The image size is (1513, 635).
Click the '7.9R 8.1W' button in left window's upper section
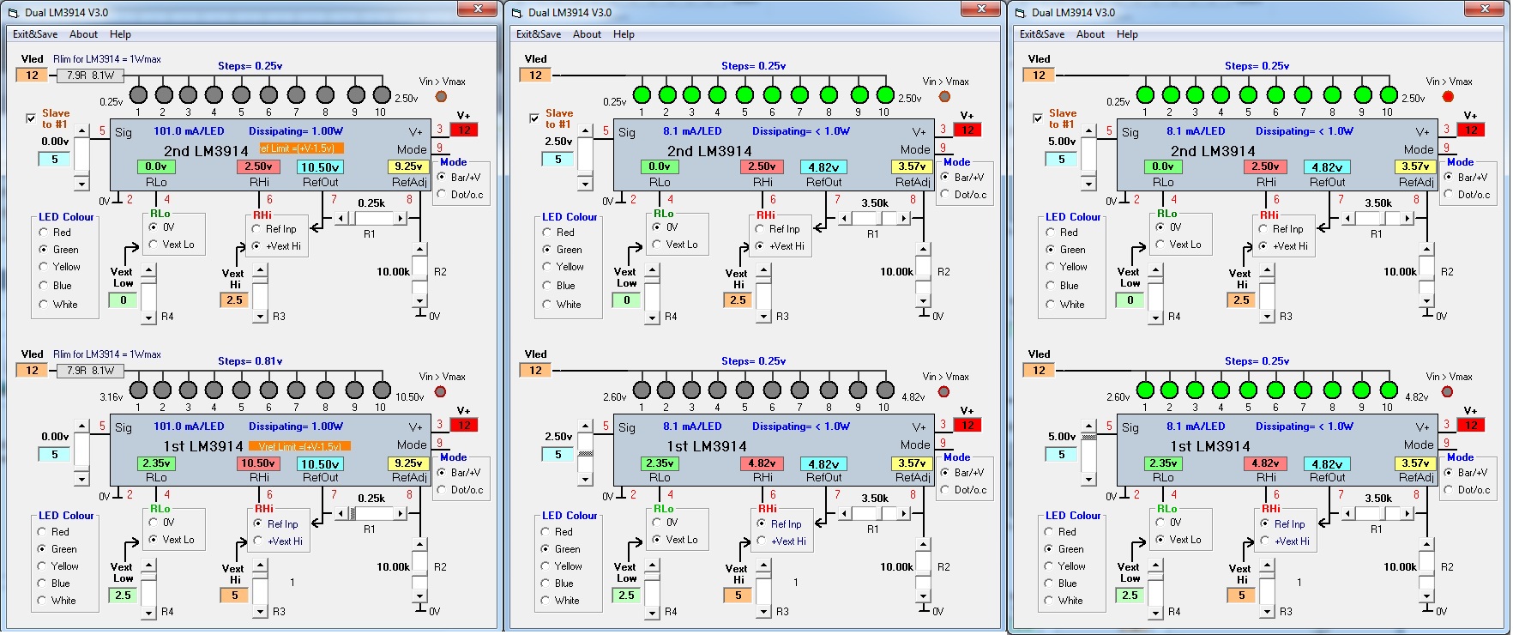coord(90,76)
